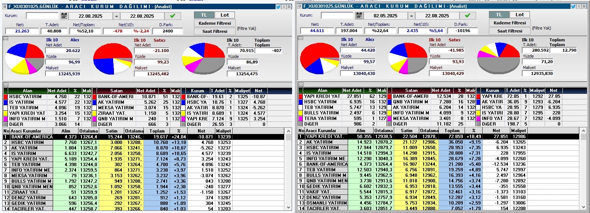Screen dimensions: 590x213
Task: Click the equals button between left window dates
Action: 116,16
